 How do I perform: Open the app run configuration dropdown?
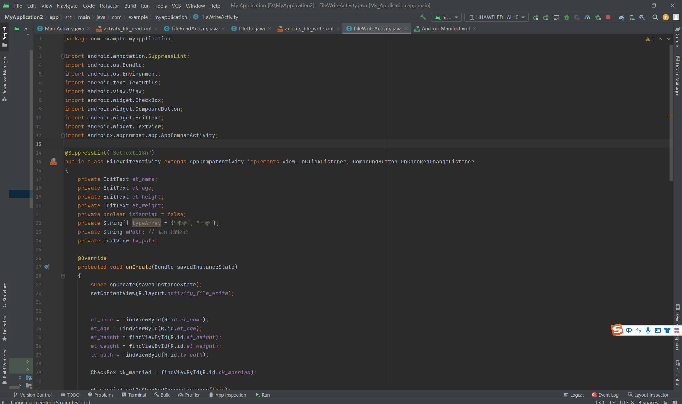[x=446, y=17]
